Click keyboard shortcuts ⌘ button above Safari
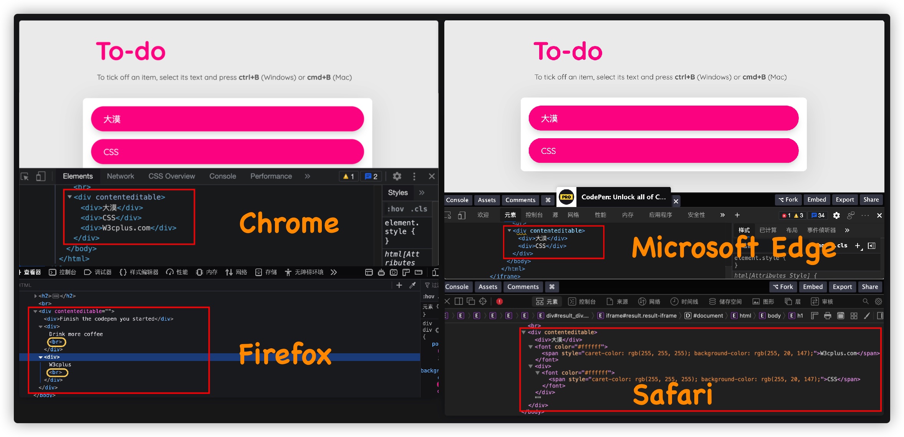 pyautogui.click(x=552, y=287)
